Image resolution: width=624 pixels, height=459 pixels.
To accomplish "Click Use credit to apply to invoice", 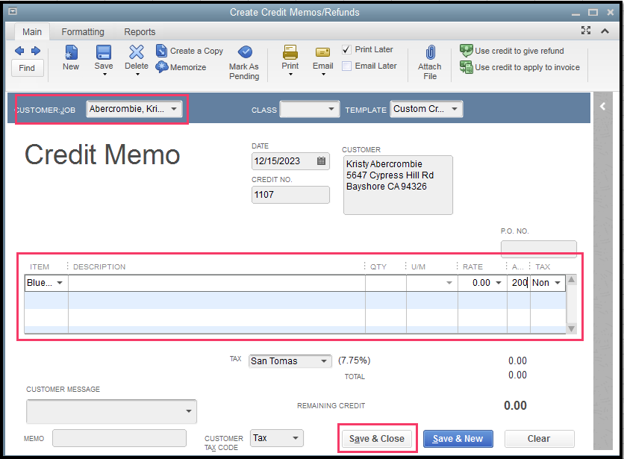I will [x=520, y=67].
